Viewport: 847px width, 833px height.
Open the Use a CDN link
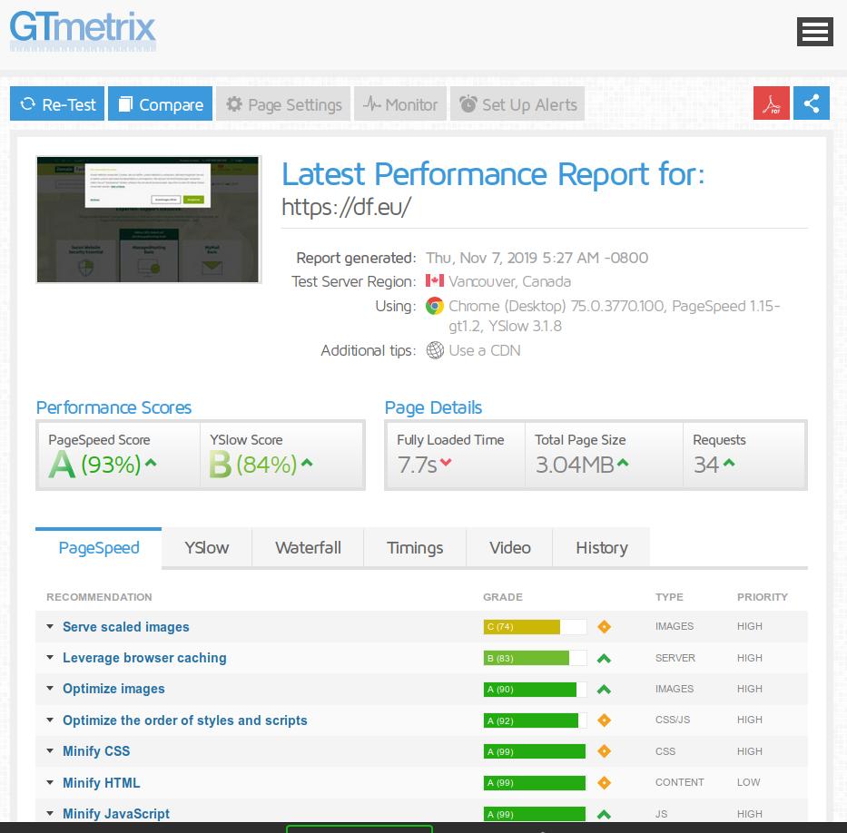click(485, 350)
